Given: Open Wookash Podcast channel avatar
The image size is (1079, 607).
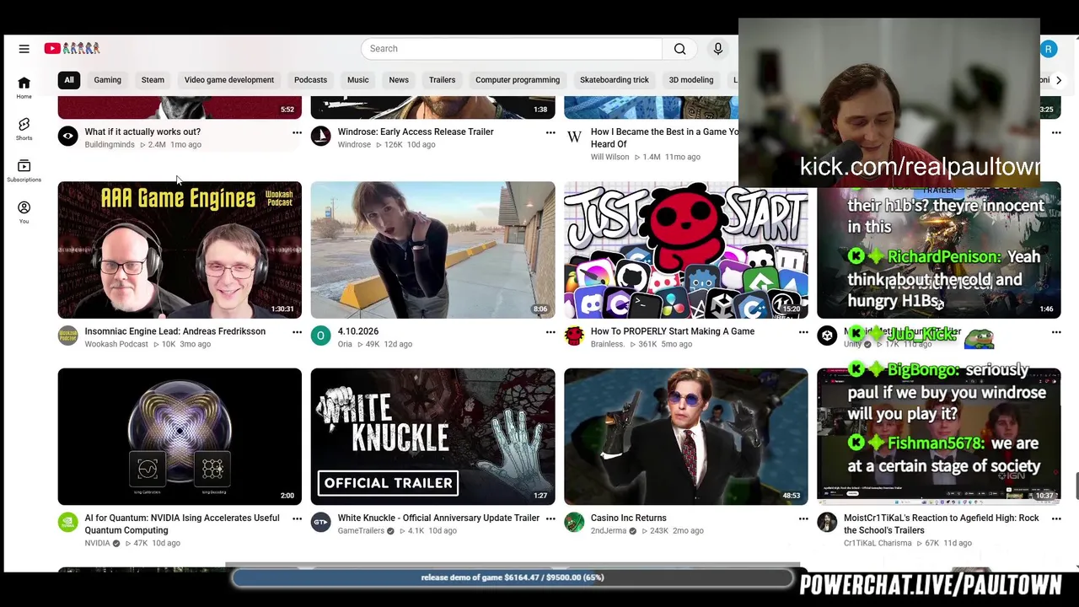Looking at the screenshot, I should 68,336.
